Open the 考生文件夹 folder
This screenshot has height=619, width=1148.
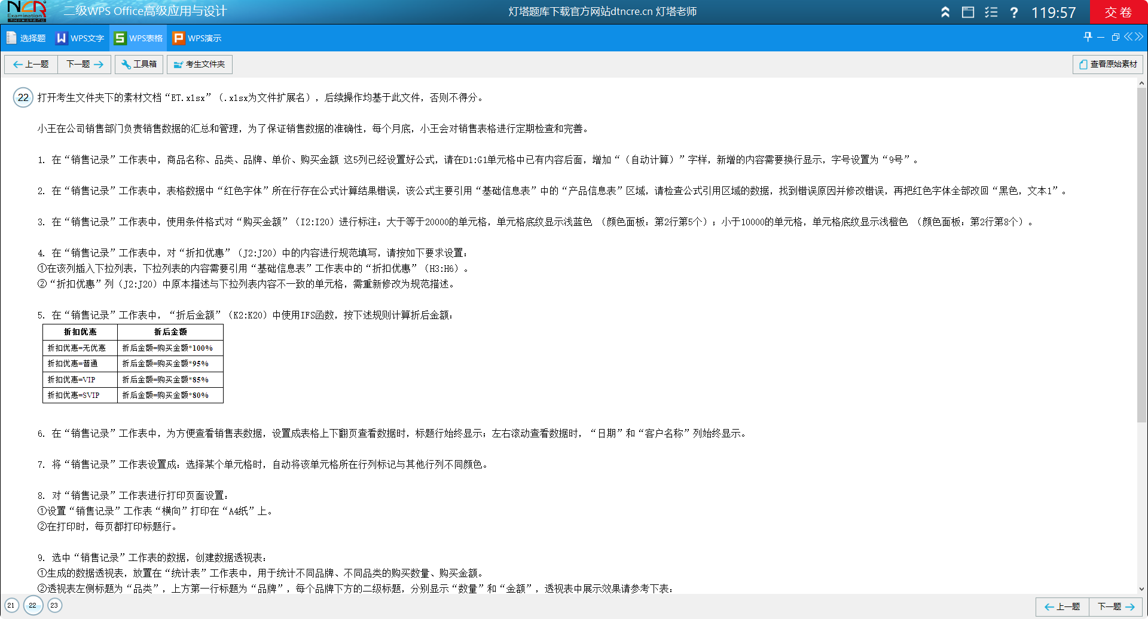coord(200,65)
